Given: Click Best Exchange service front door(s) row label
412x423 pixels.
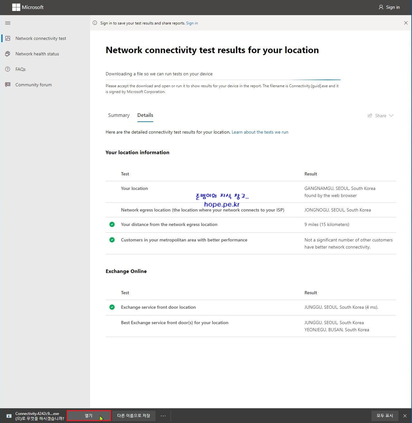Looking at the screenshot, I should coord(174,323).
